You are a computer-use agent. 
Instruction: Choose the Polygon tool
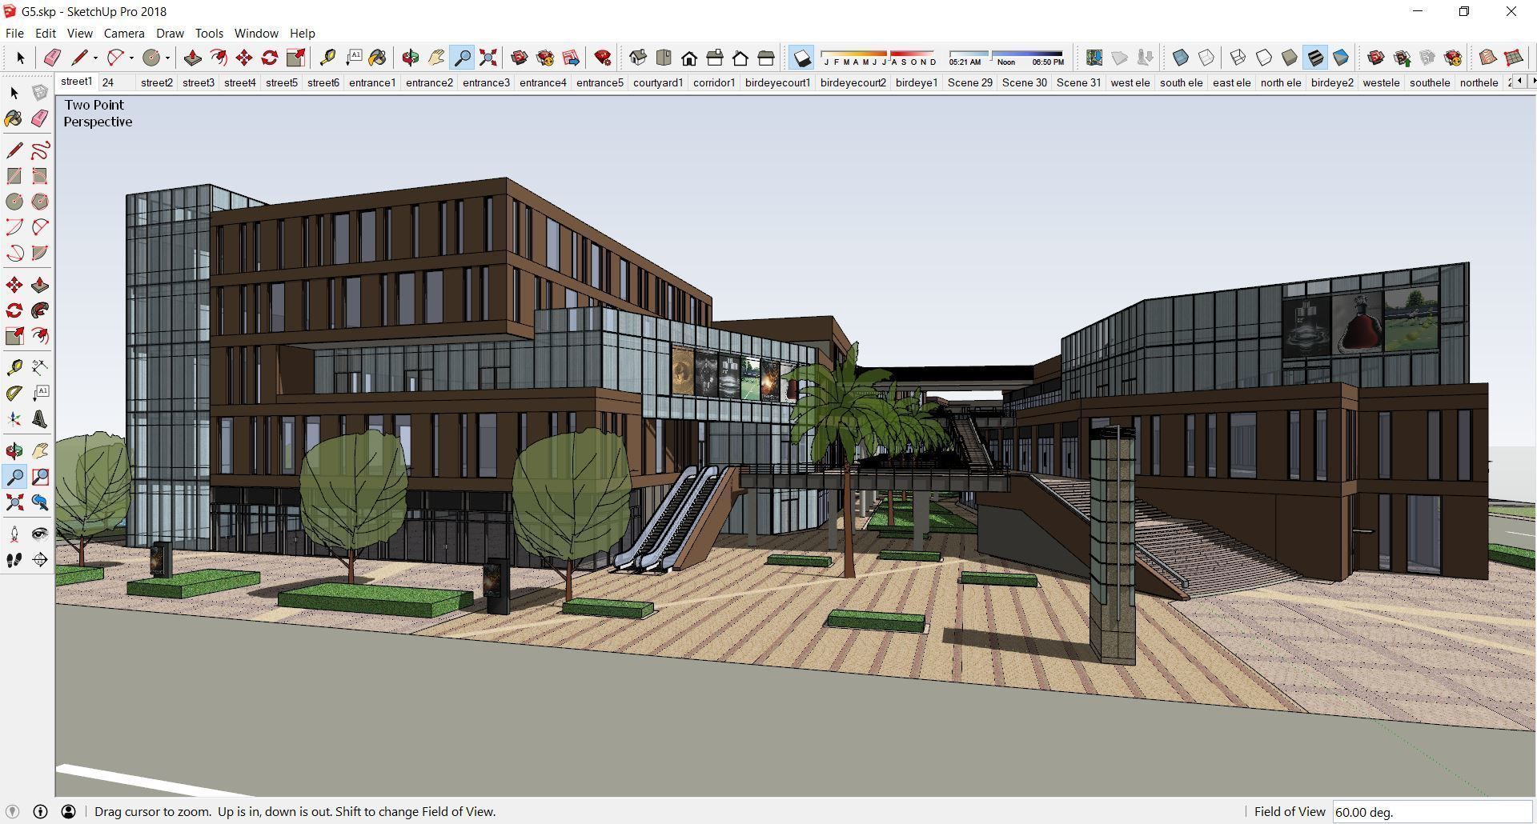pyautogui.click(x=39, y=202)
